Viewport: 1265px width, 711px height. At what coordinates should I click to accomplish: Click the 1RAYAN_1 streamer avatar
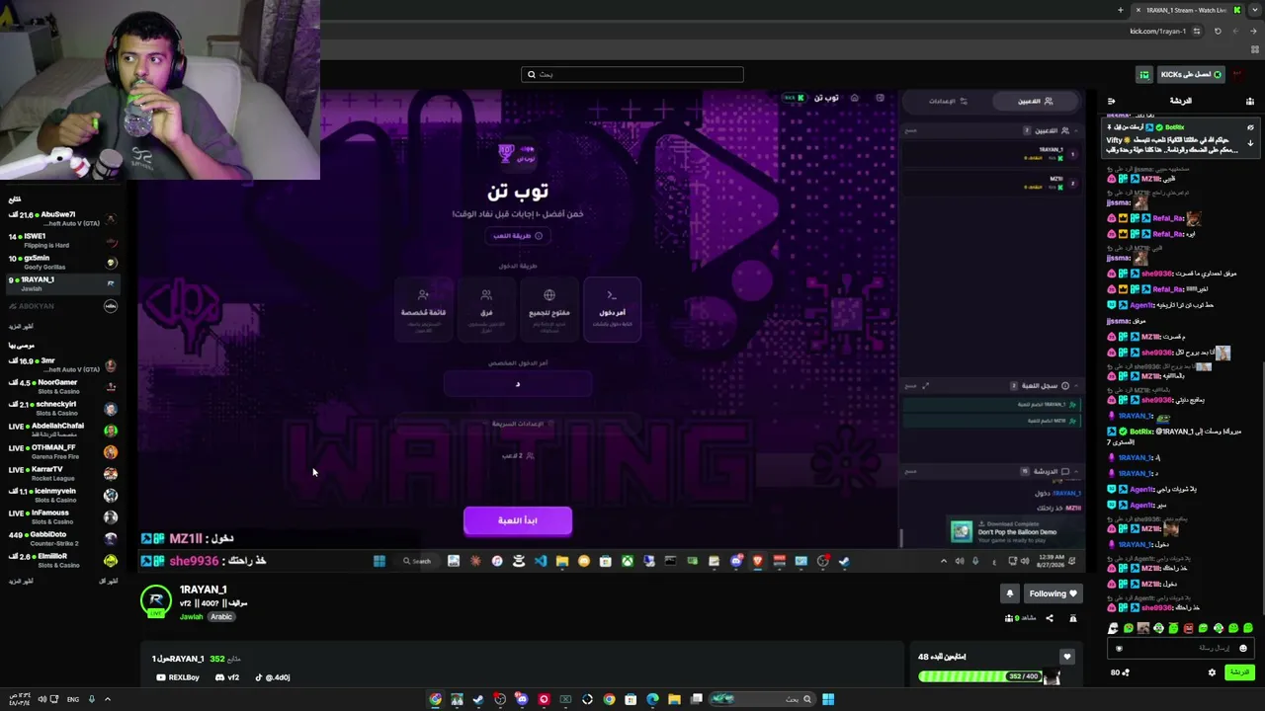pos(156,601)
